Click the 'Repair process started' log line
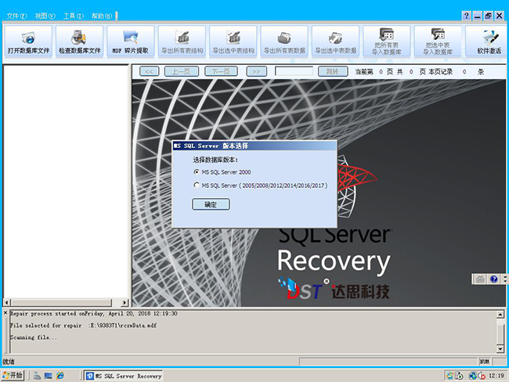This screenshot has height=382, width=509. tap(93, 314)
